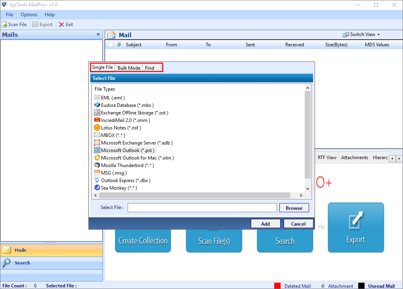Image resolution: width=403 pixels, height=289 pixels.
Task: Open the Search section magnifier icon
Action: [7, 262]
